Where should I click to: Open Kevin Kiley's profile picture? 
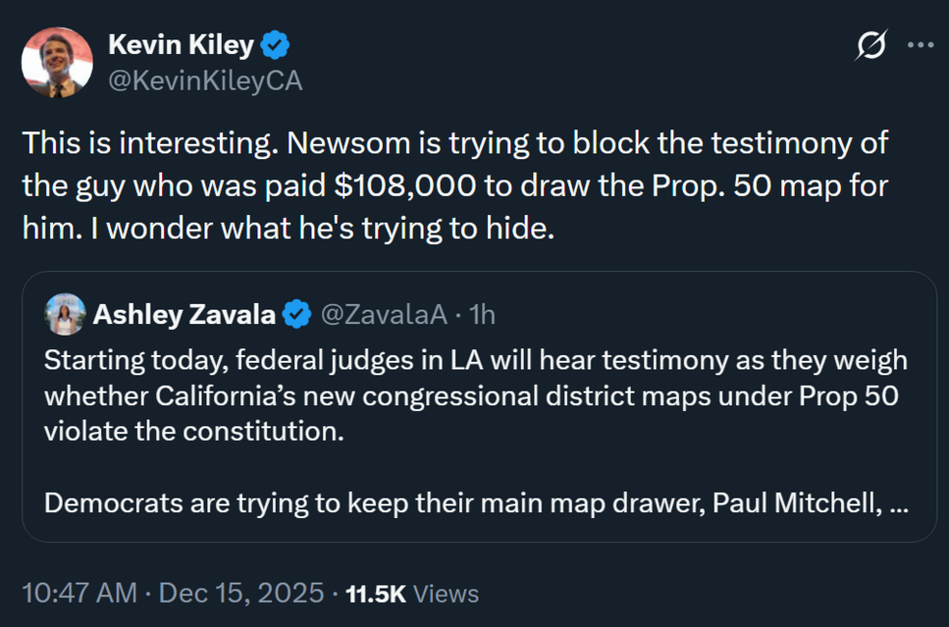point(57,63)
